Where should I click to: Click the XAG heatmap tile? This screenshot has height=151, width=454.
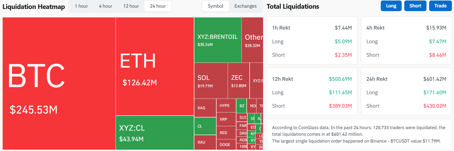[205, 108]
